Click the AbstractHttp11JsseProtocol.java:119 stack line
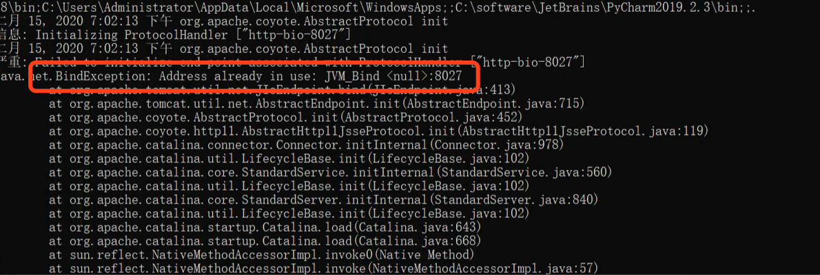 (378, 131)
